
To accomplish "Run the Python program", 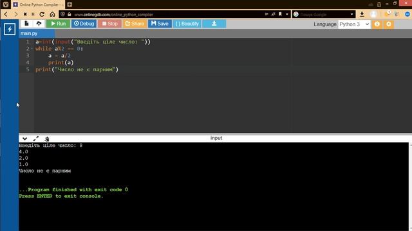I will point(59,24).
